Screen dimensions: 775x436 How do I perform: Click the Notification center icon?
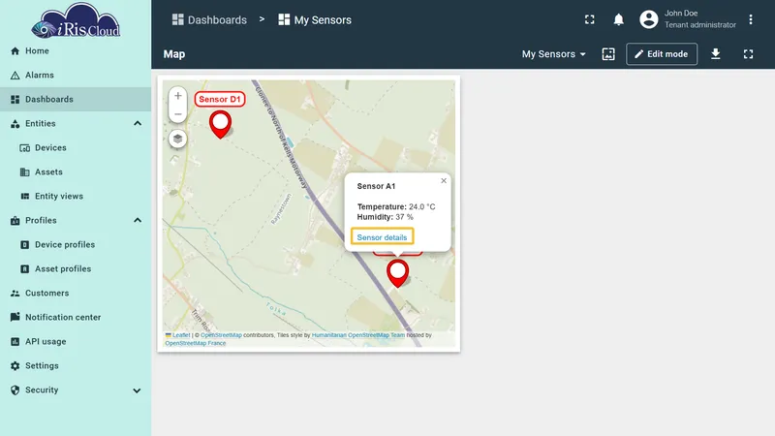click(15, 317)
